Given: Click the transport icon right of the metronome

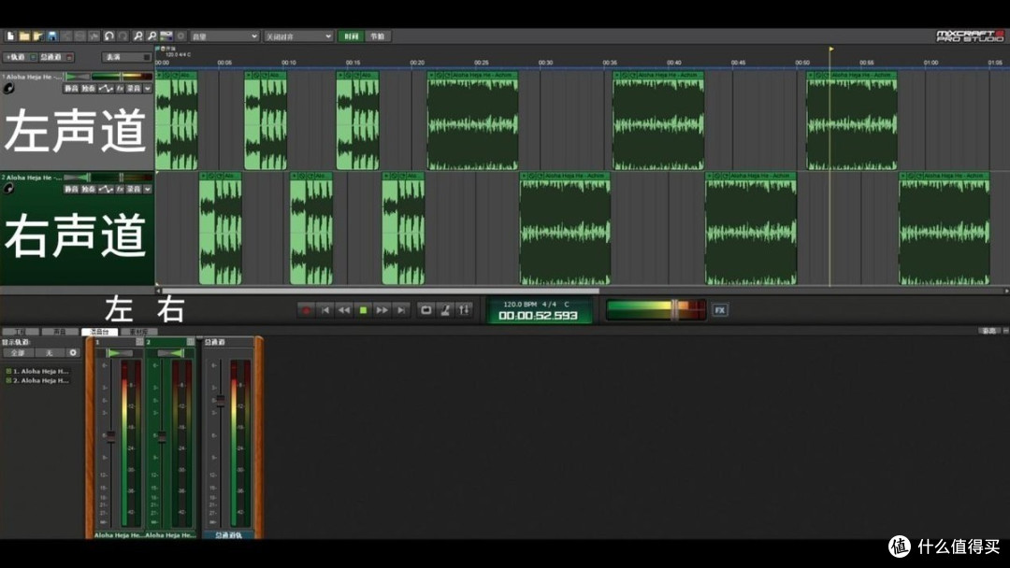Looking at the screenshot, I should click(x=464, y=310).
